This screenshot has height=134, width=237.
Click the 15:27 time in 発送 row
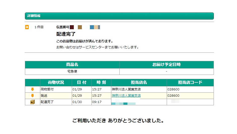pyautogui.click(x=97, y=96)
